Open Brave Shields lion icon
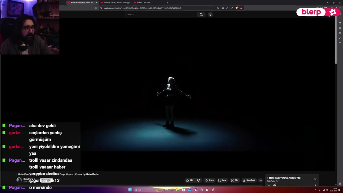The height and width of the screenshot is (193, 343). (237, 8)
